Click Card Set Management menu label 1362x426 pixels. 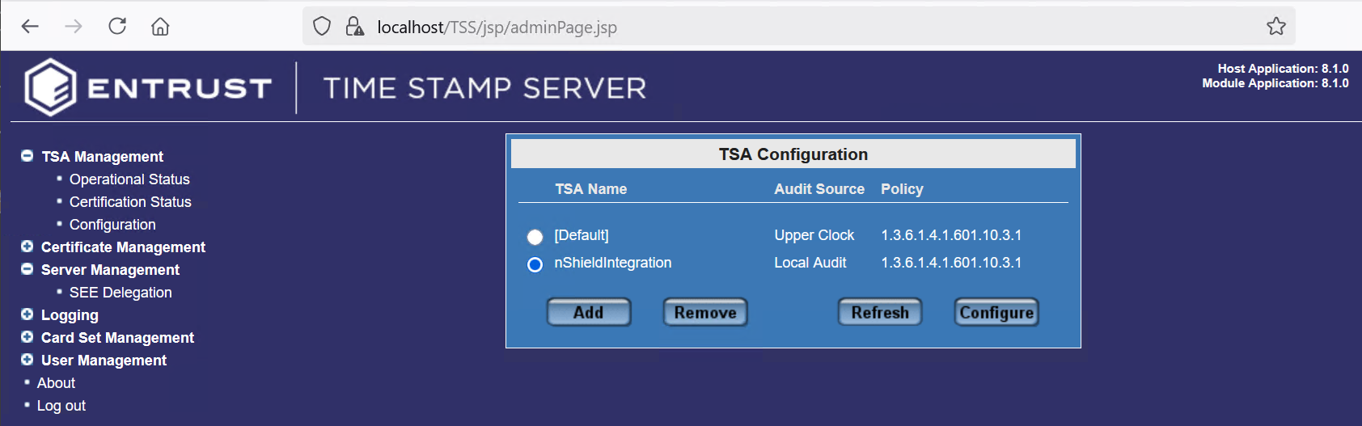coord(117,338)
